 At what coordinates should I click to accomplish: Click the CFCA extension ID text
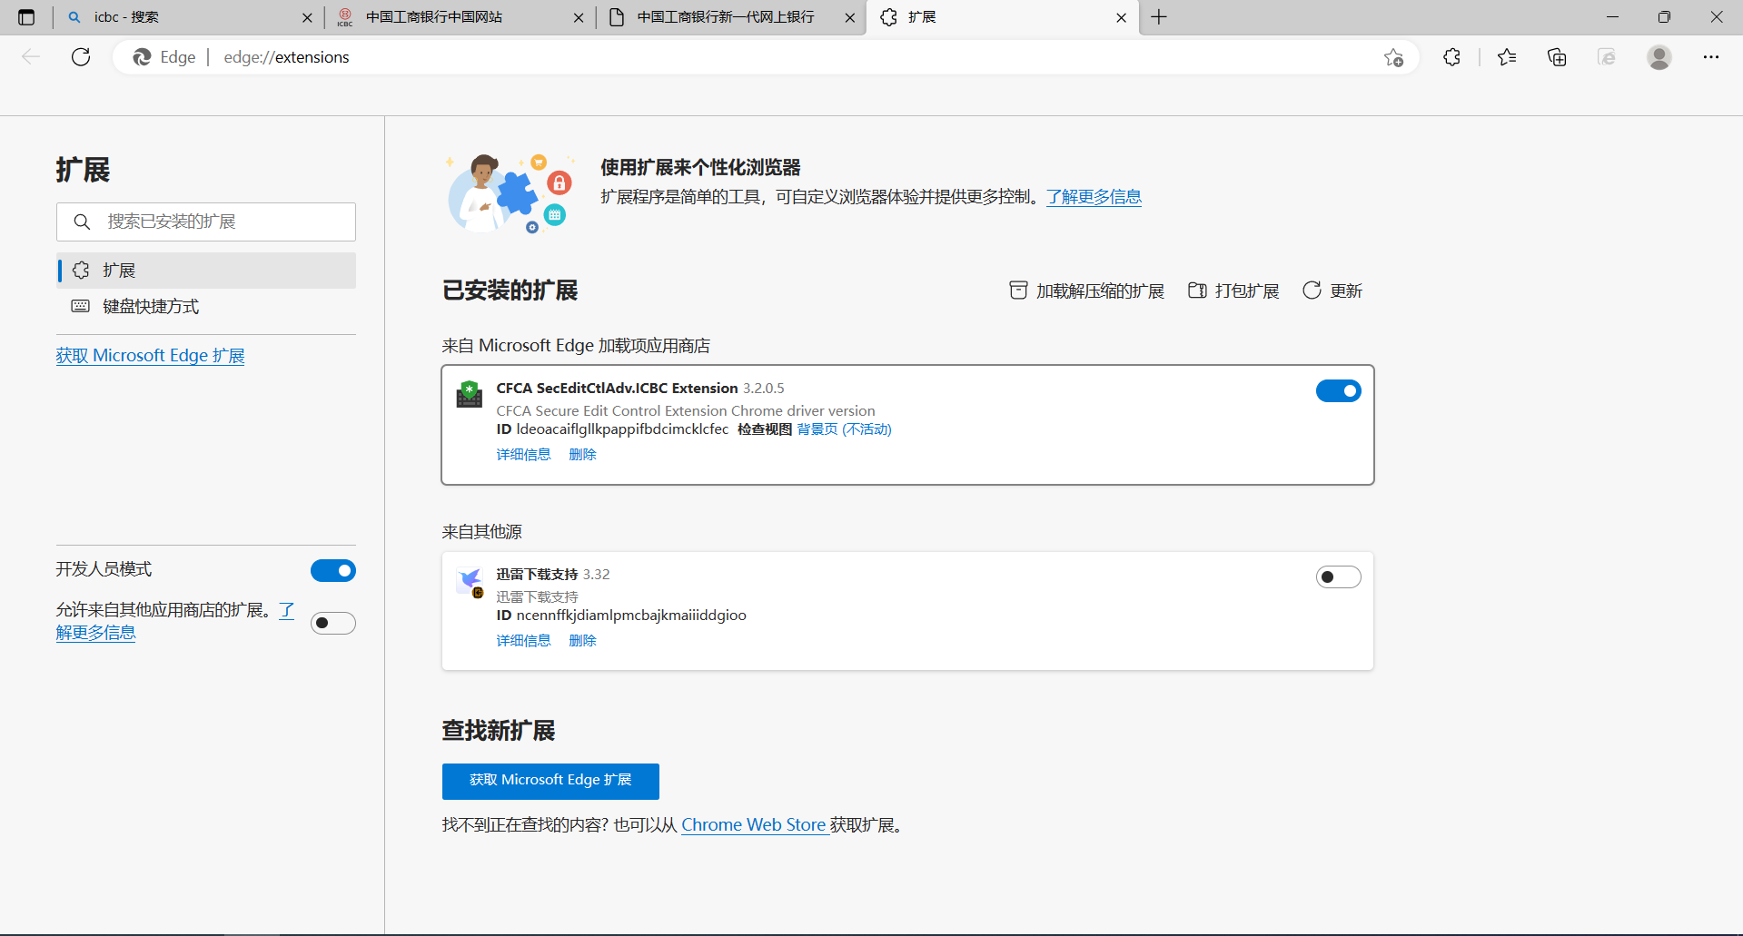tap(622, 429)
